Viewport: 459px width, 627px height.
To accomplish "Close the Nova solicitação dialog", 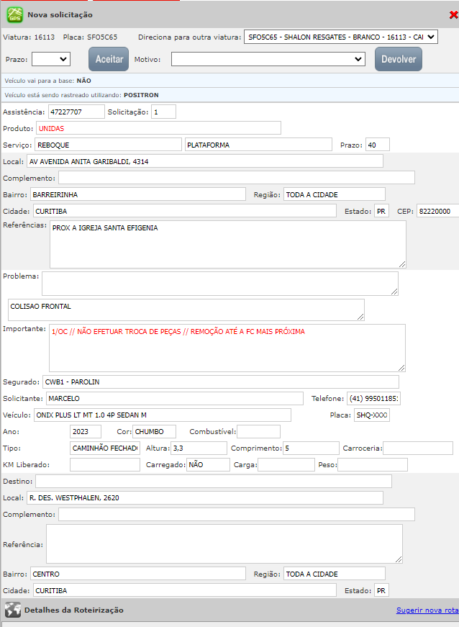I will coord(452,14).
